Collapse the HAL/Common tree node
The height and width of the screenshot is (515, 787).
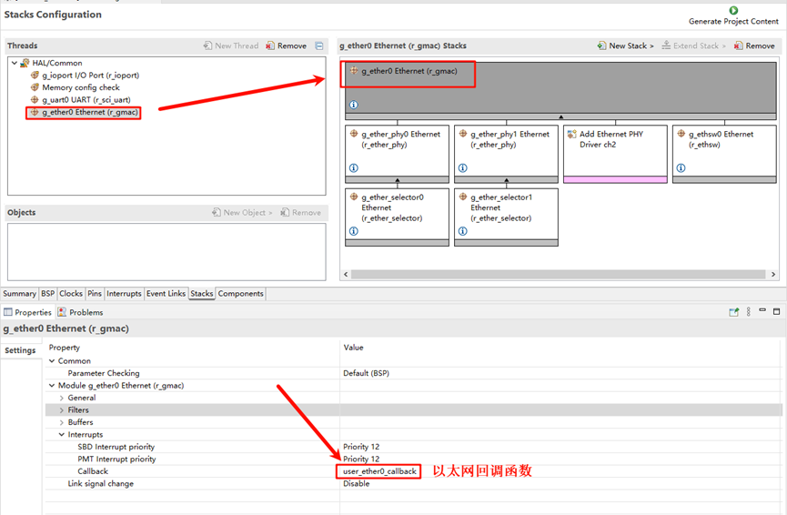coord(14,64)
